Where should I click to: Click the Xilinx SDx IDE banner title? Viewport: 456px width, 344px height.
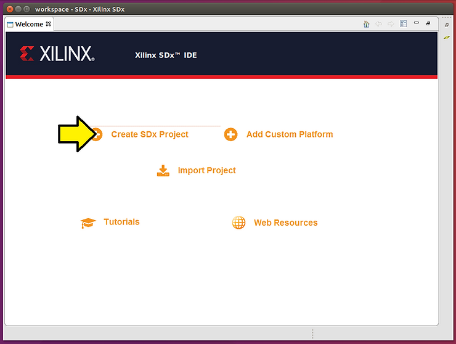(x=166, y=55)
